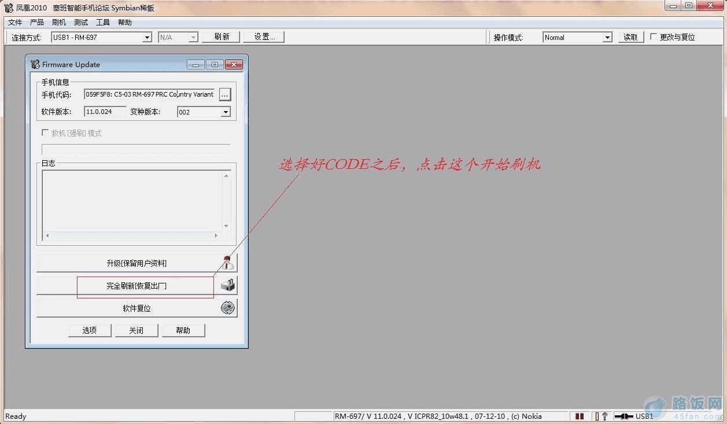Viewport: 727px width, 424px height.
Task: Click the log area's down scroll arrow
Action: point(226,226)
